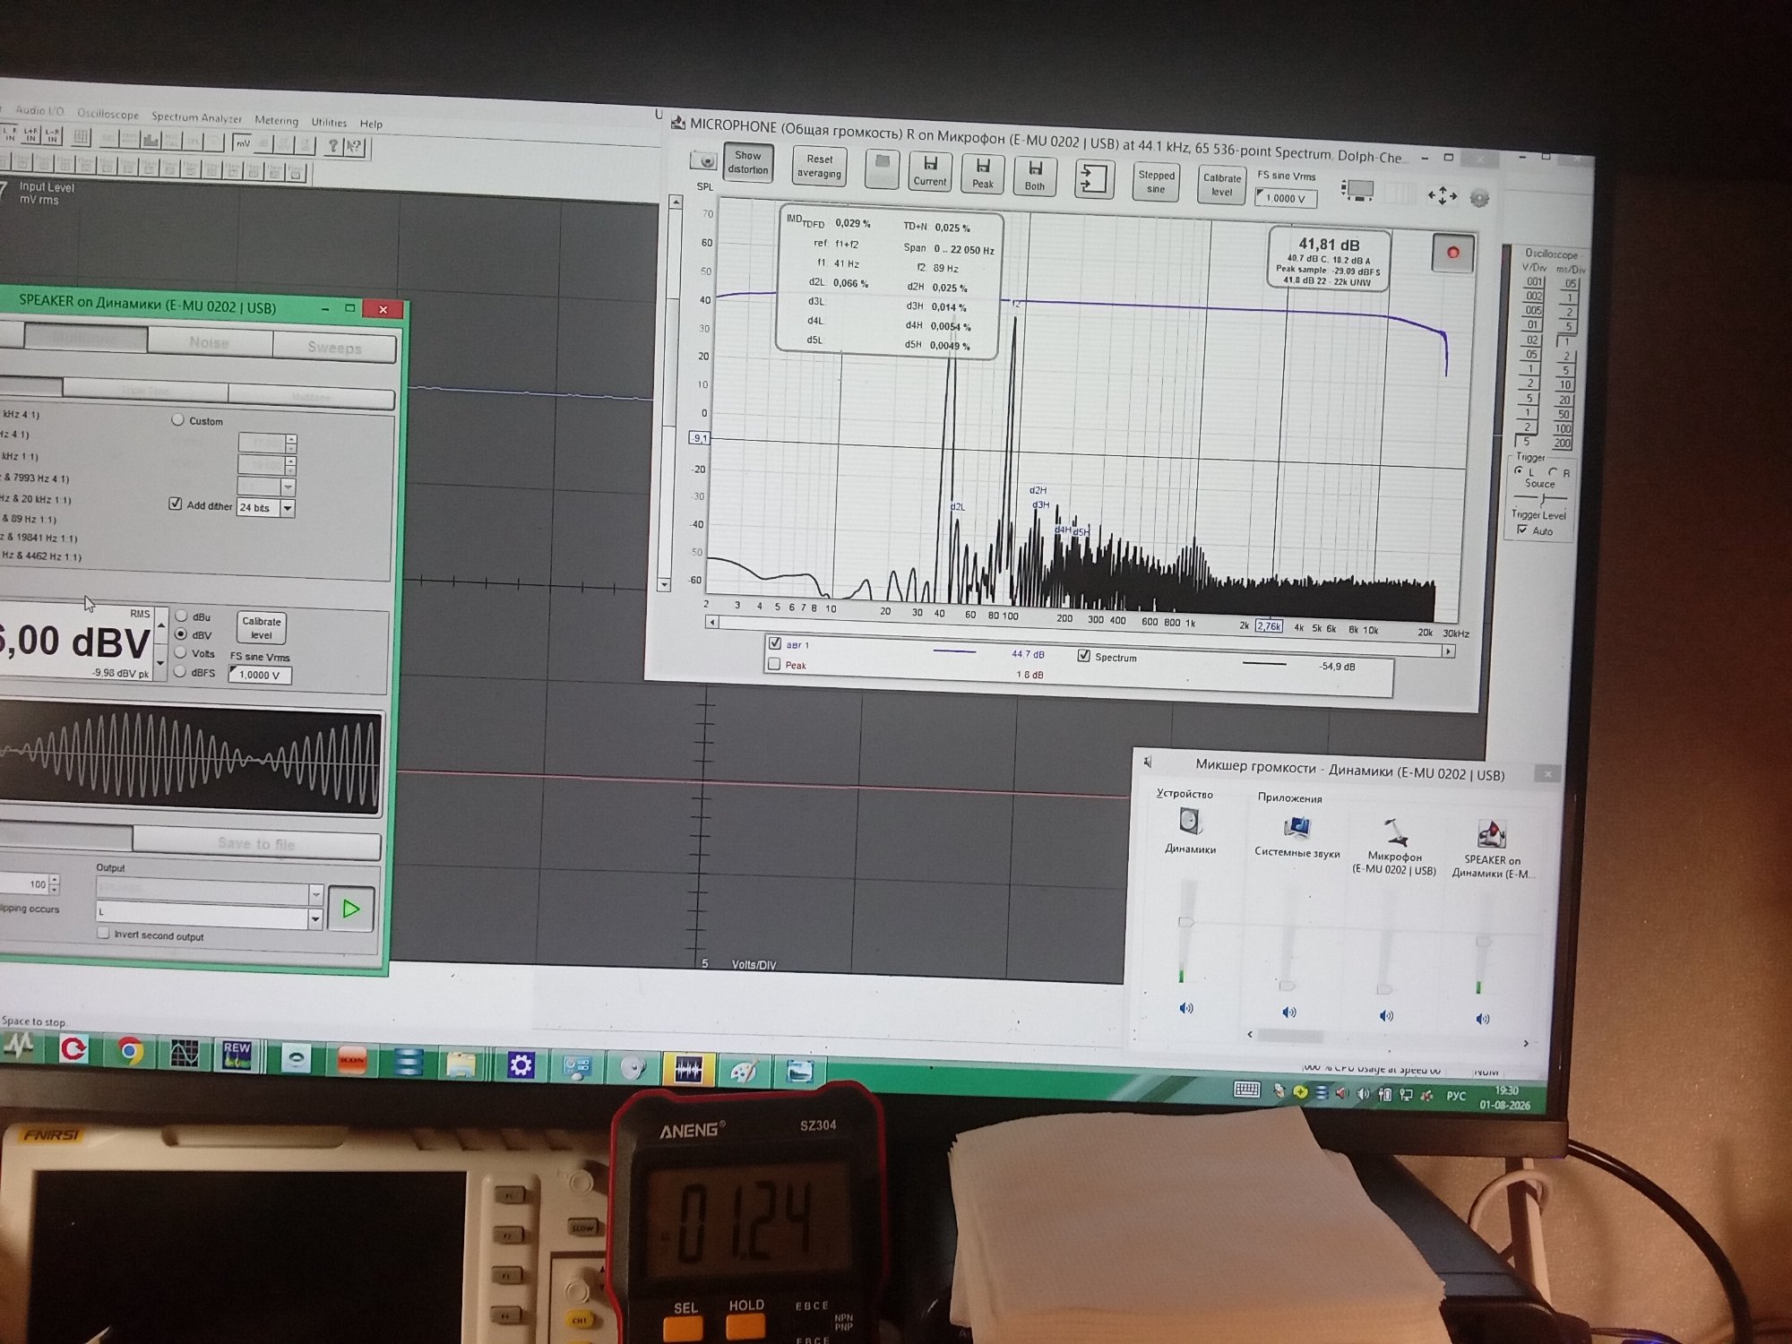1792x1344 pixels.
Task: Edit the generator FS sine Vrms field
Action: pos(260,675)
